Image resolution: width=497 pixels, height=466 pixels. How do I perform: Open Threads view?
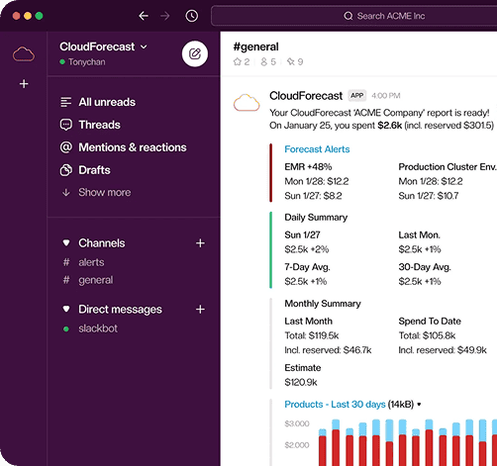coord(99,125)
